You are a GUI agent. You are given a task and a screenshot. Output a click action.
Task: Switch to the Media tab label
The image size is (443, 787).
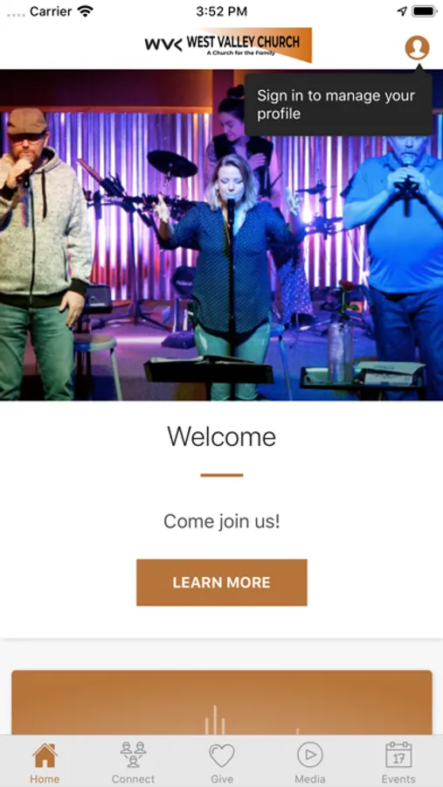coord(310,779)
